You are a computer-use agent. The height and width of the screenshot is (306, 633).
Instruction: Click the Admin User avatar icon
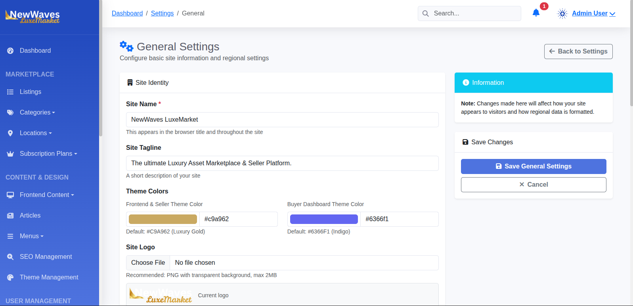coord(562,13)
